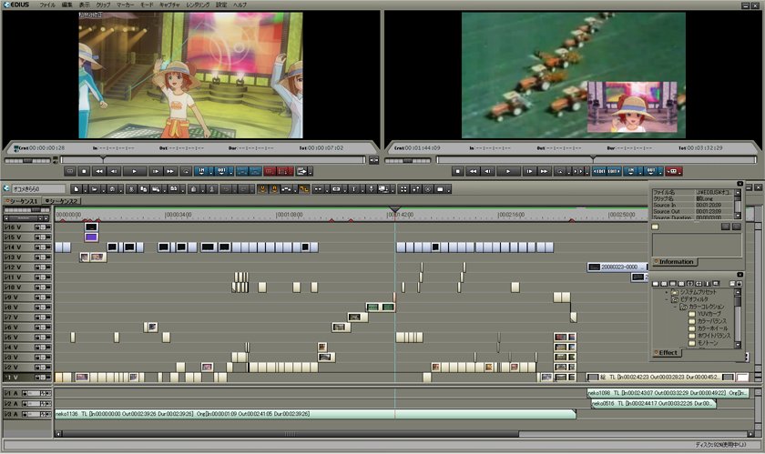The height and width of the screenshot is (454, 765).
Task: Open the Player Out-point dropdown arrow
Action: click(230, 172)
